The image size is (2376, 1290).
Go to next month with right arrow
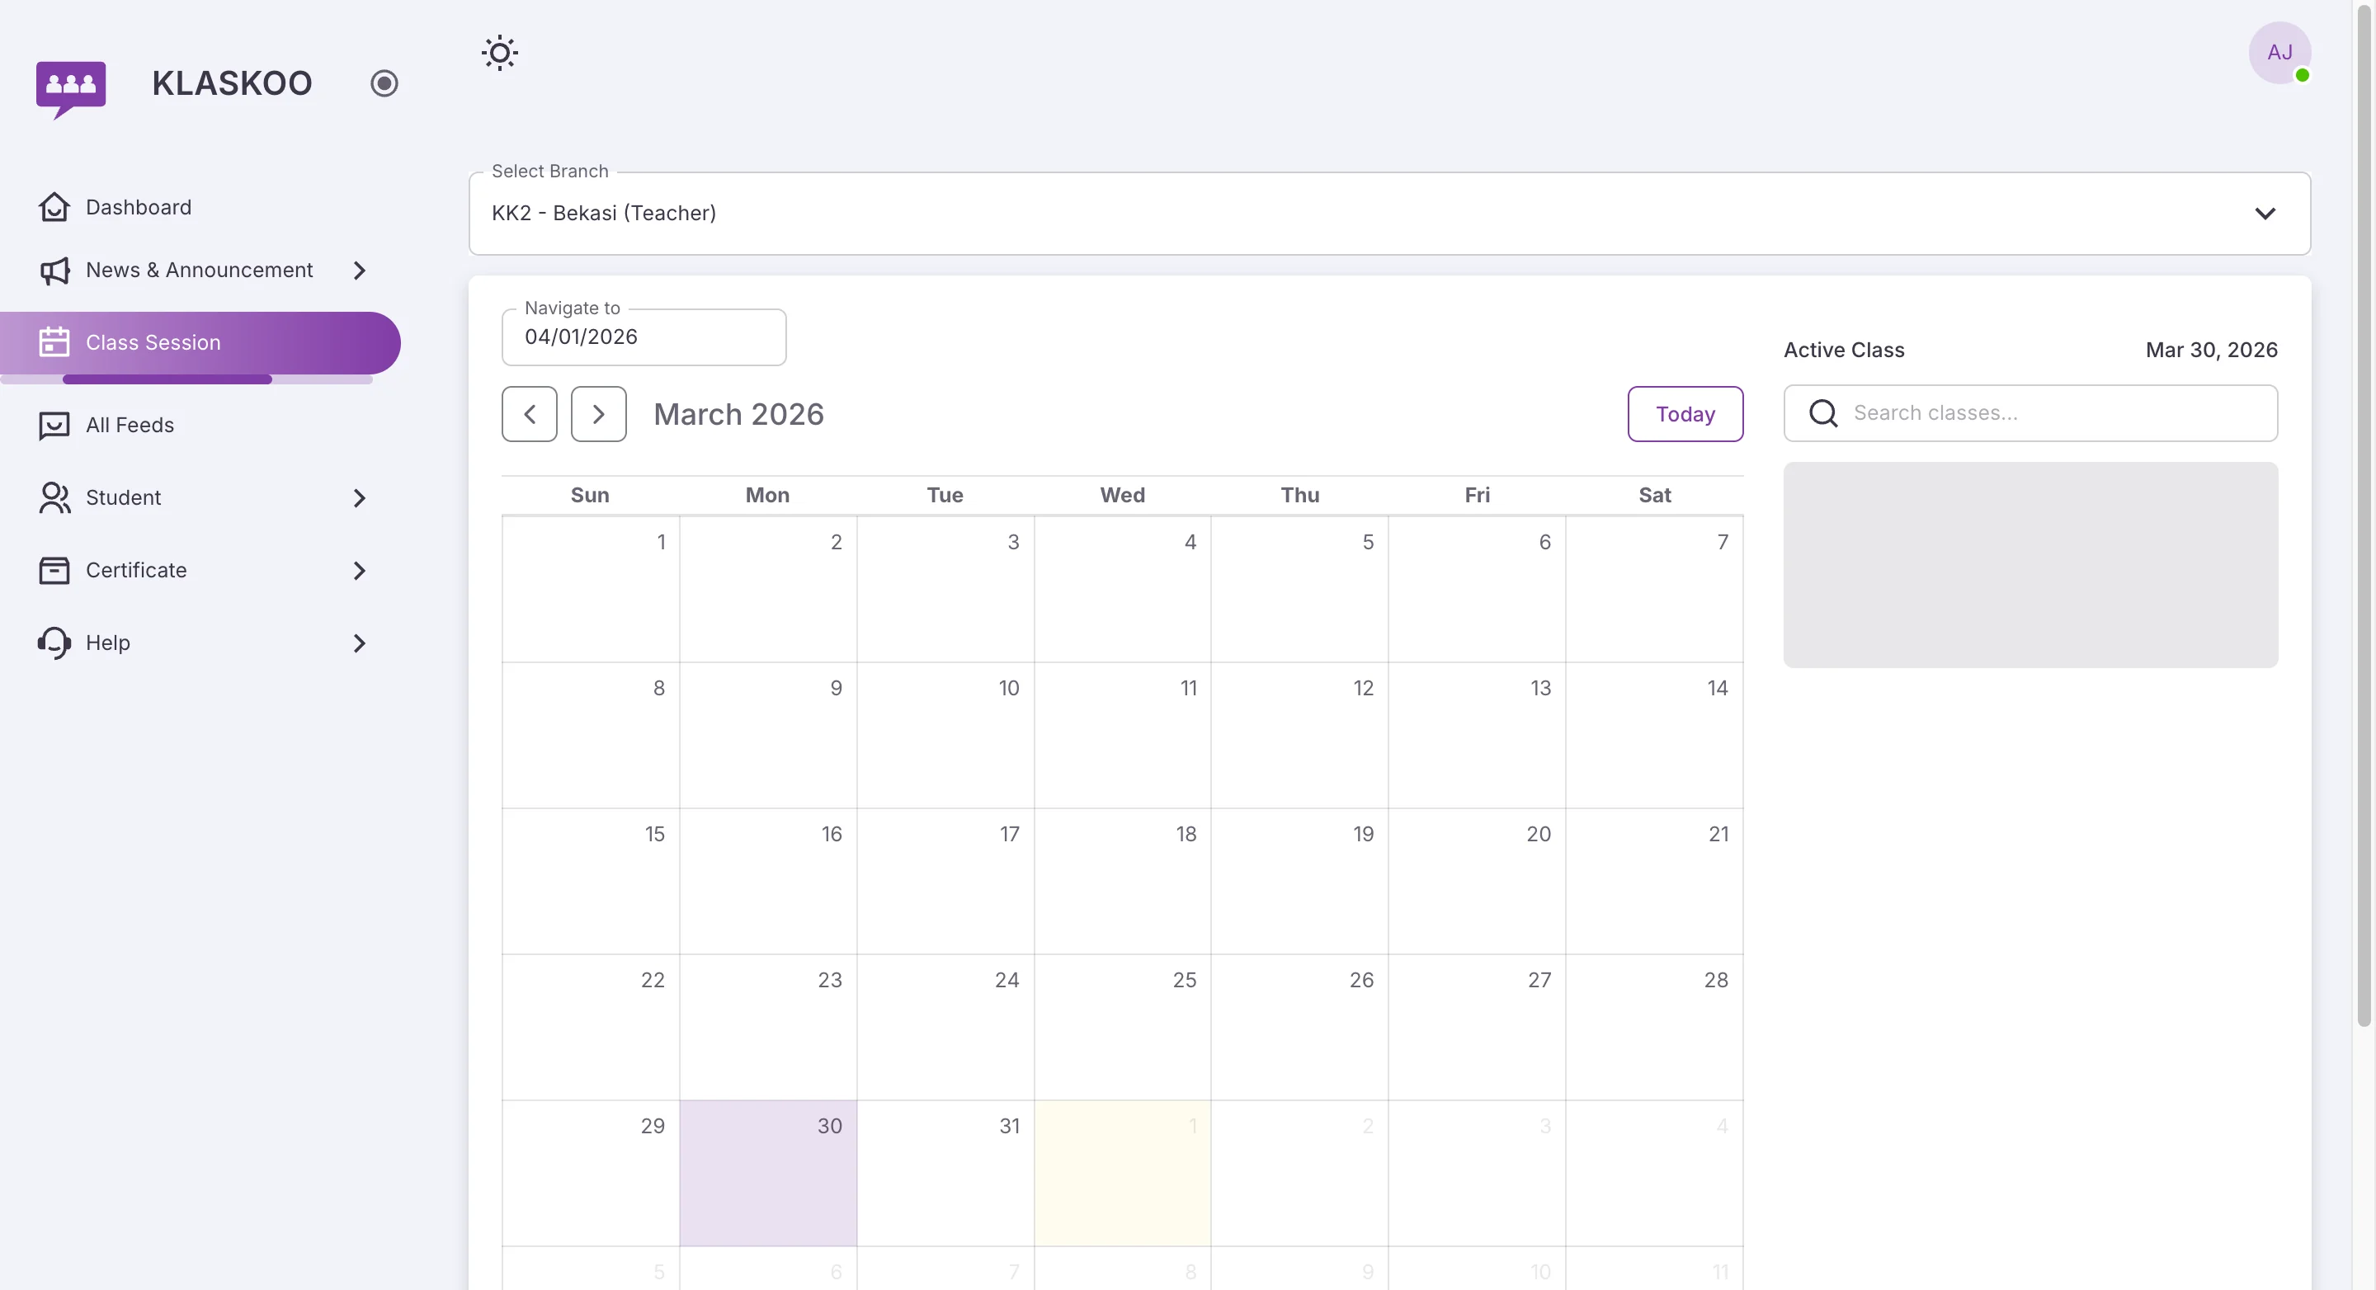[599, 413]
